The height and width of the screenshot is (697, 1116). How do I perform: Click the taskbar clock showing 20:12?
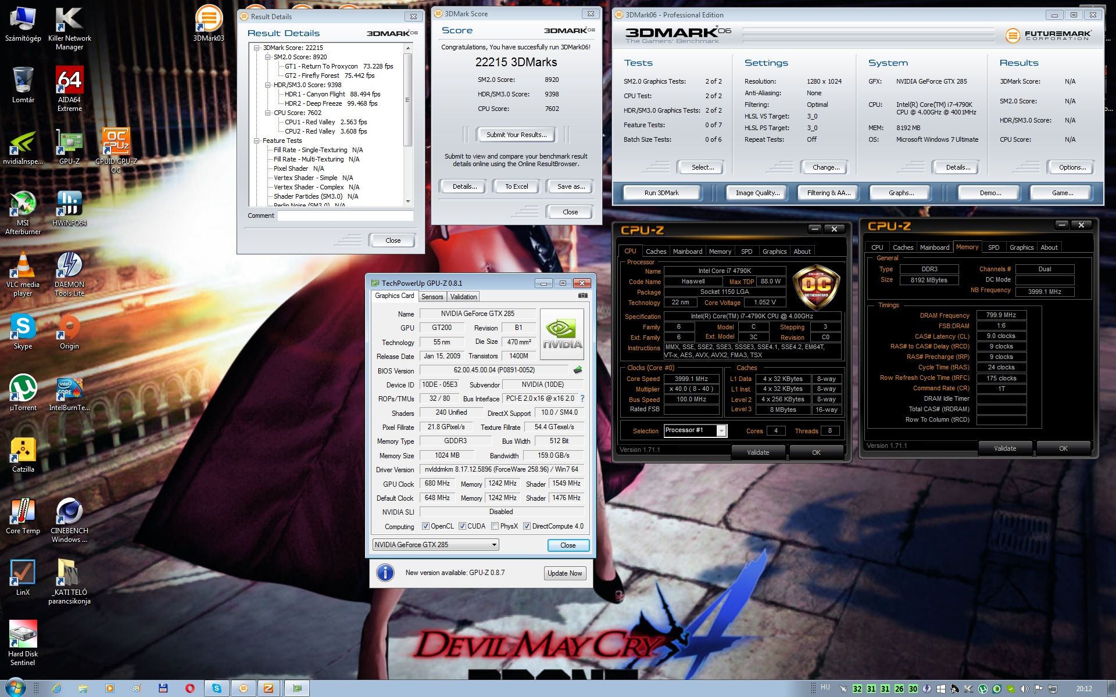coord(1083,688)
